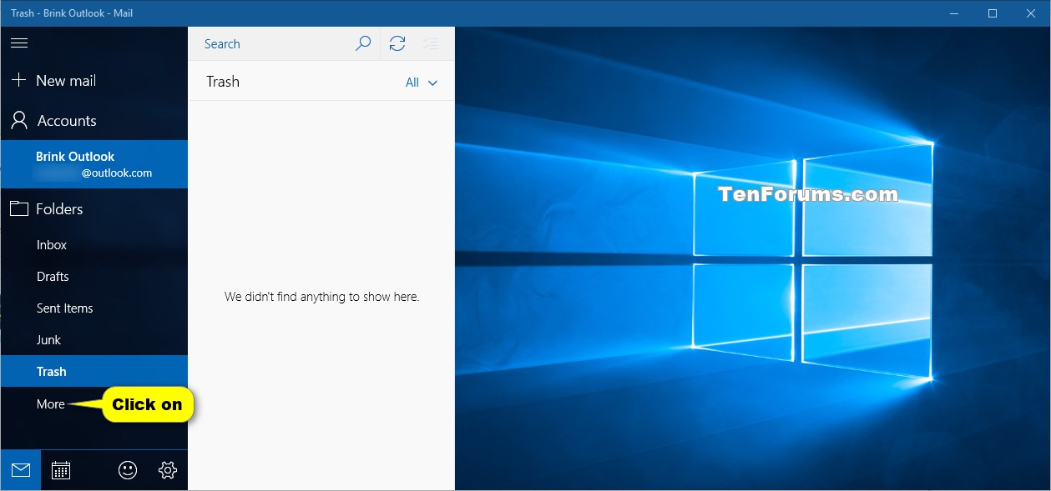Open the Inbox folder
Viewport: 1051px width, 491px height.
[94, 245]
